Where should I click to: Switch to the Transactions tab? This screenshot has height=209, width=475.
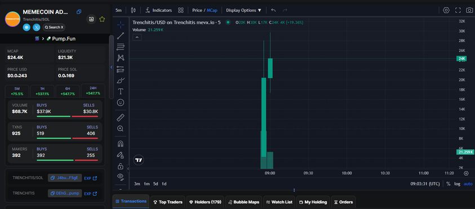(131, 202)
